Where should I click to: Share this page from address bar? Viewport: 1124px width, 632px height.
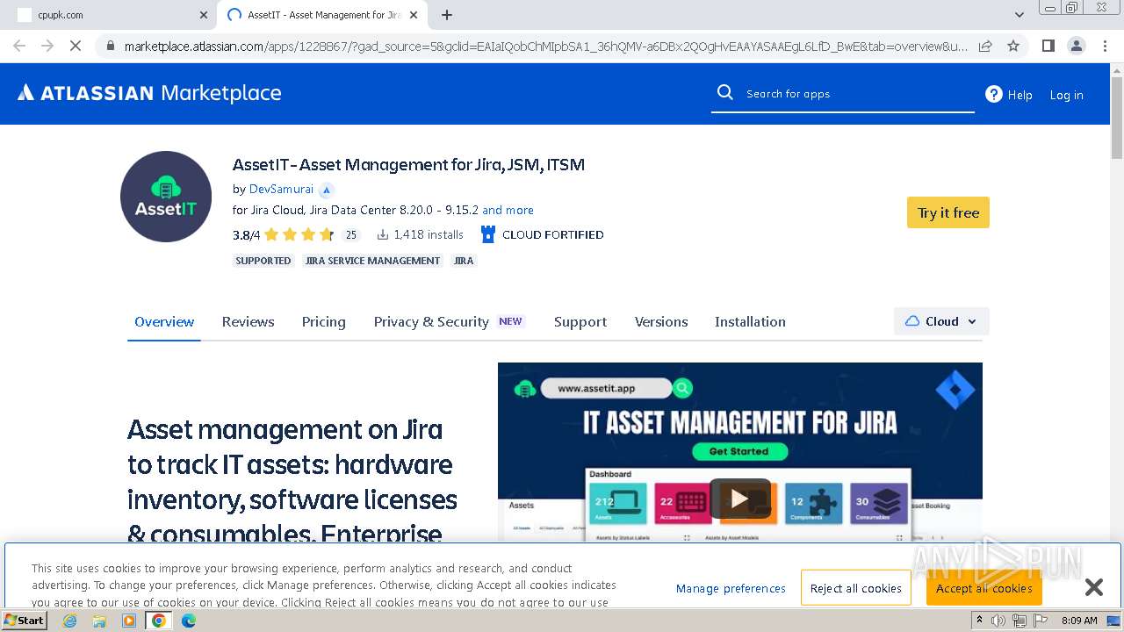click(985, 46)
